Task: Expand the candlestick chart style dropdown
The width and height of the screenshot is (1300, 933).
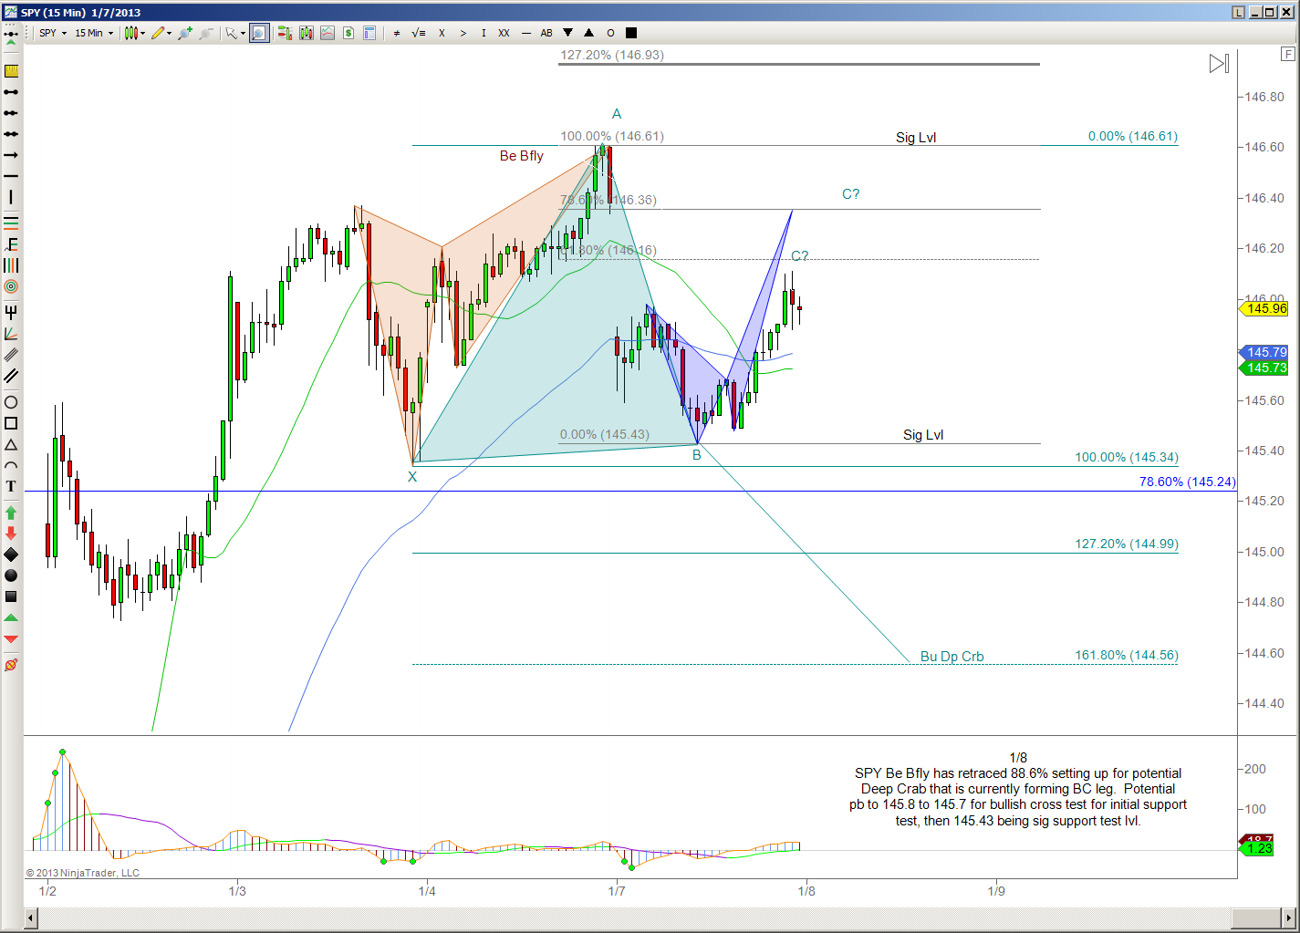Action: (x=135, y=33)
